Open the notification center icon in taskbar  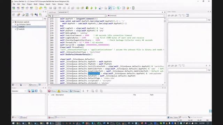pos(208,123)
